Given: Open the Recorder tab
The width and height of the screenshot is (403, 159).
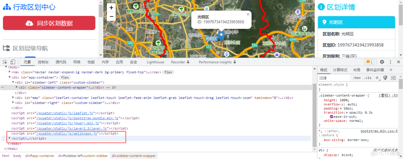Looking at the screenshot, I should click(180, 62).
